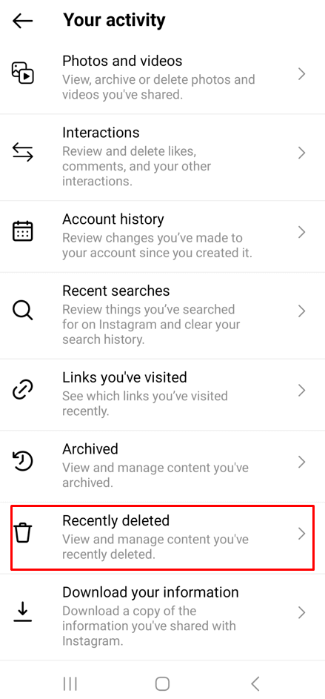Tap the Android recent apps button
This screenshot has height=699, width=325.
tap(70, 683)
